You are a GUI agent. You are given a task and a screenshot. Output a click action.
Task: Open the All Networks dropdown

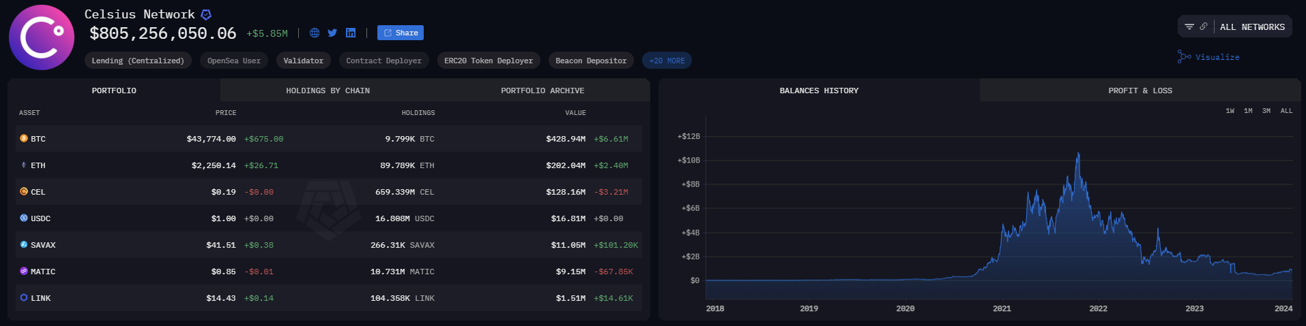(1252, 27)
